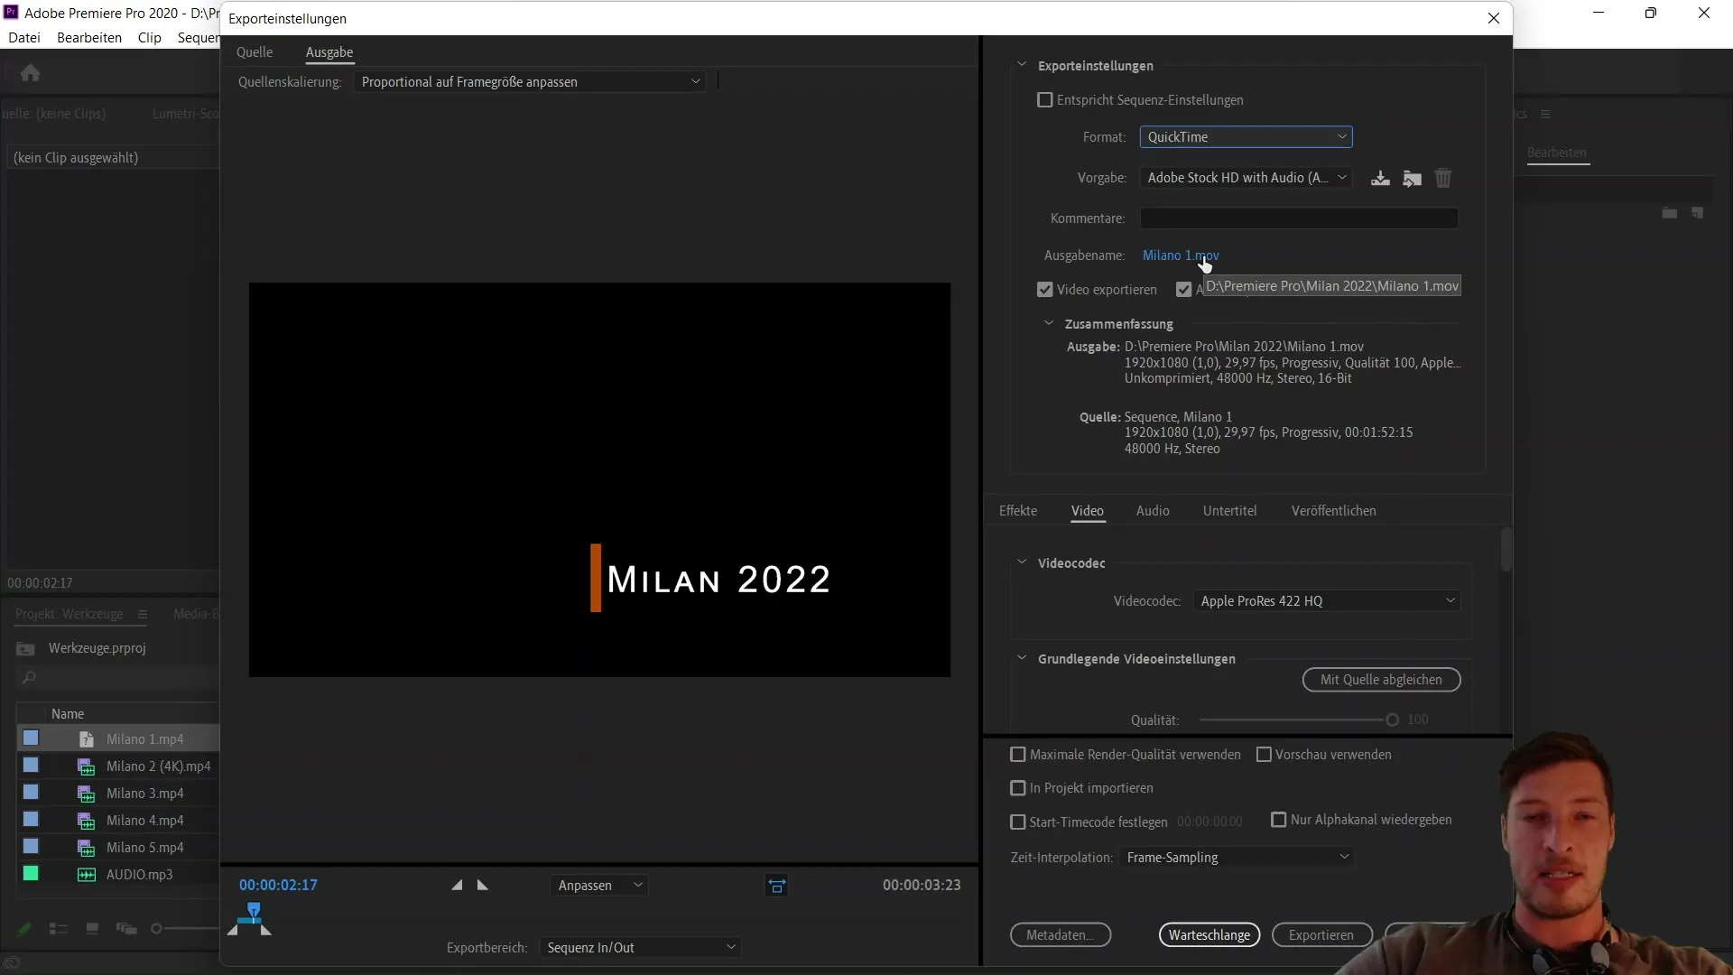Open the Clip menu
The image size is (1733, 975).
coord(150,38)
